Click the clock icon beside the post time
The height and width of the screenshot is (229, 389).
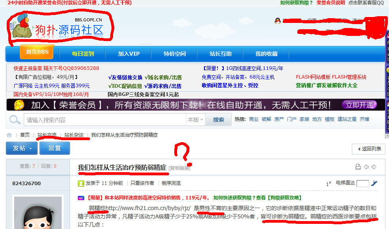click(x=80, y=183)
